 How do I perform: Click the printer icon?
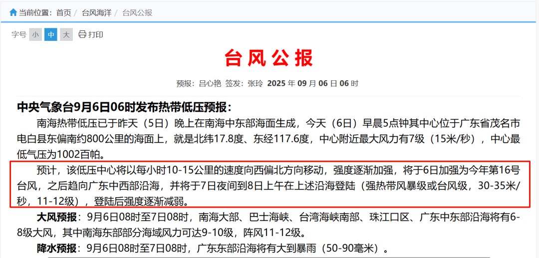pyautogui.click(x=82, y=34)
